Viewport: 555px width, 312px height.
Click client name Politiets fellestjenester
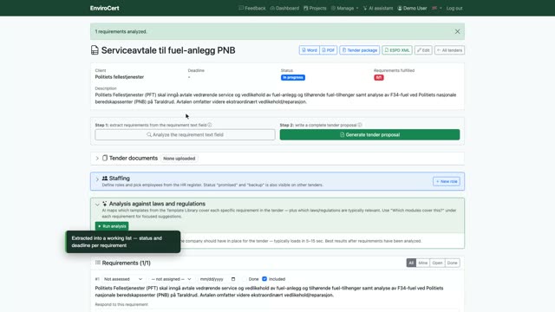[120, 77]
